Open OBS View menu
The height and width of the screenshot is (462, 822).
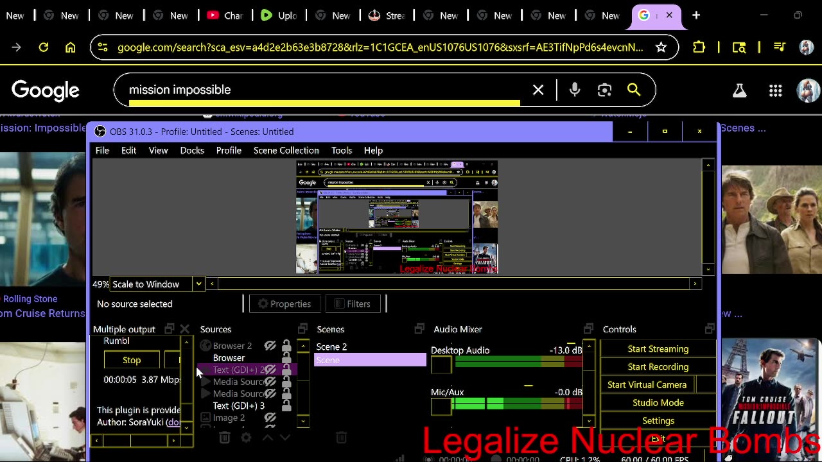[x=158, y=150]
